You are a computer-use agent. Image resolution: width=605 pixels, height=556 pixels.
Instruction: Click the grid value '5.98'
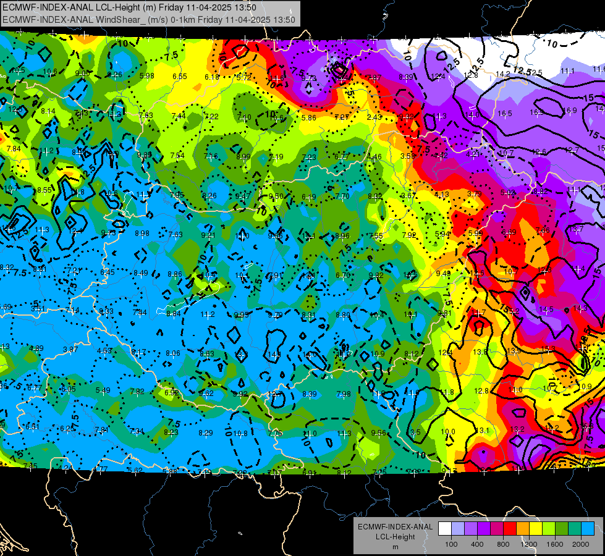(x=147, y=76)
